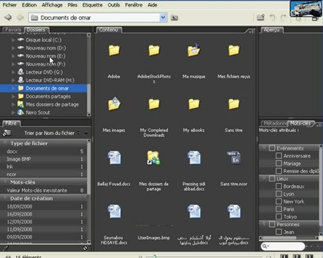The width and height of the screenshot is (323, 258).
Task: Check the Tokyo keyword
Action: coord(279,217)
